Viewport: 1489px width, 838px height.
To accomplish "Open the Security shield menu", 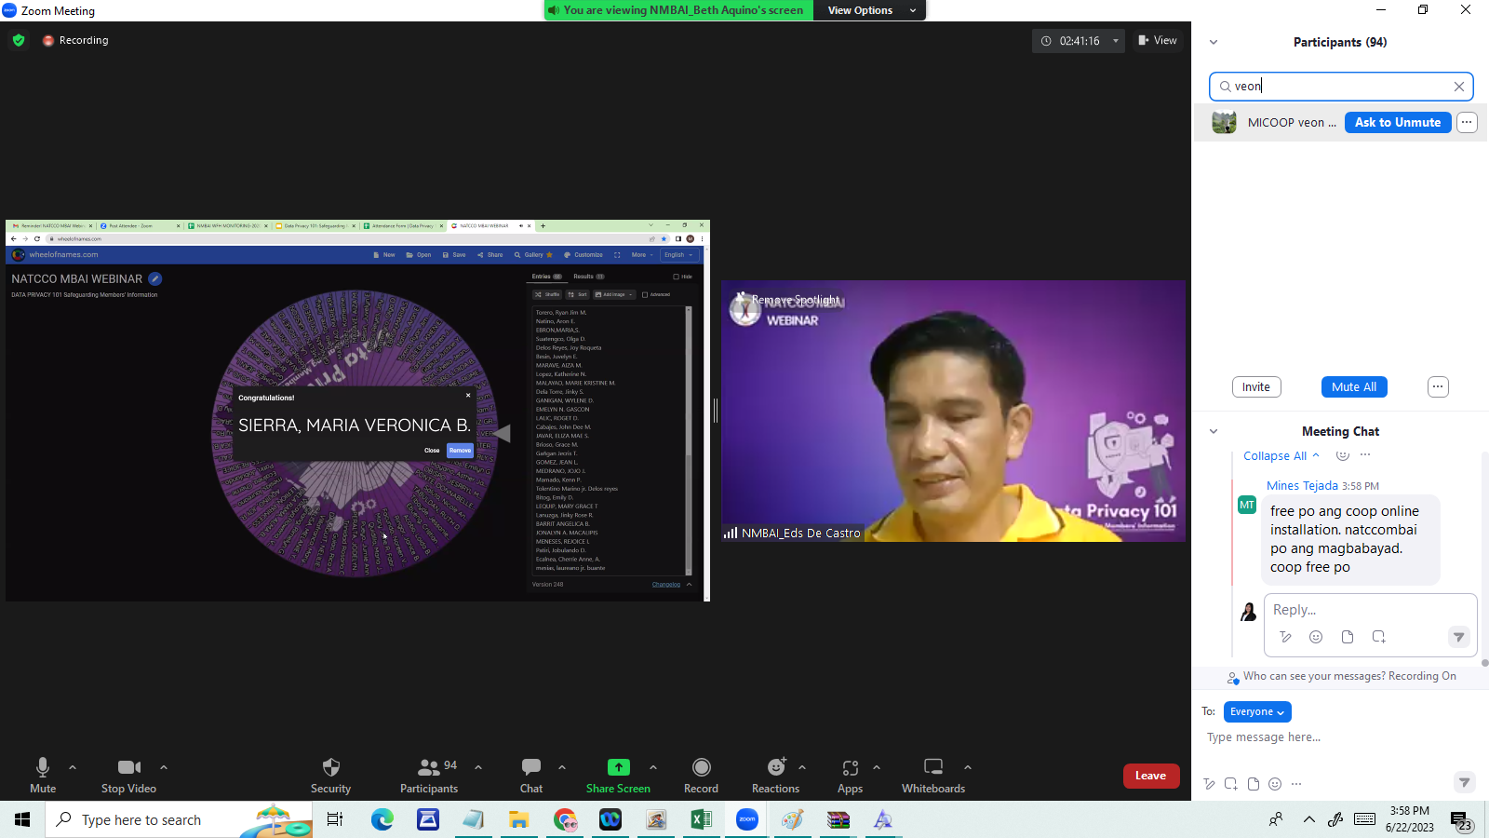I will (x=330, y=776).
